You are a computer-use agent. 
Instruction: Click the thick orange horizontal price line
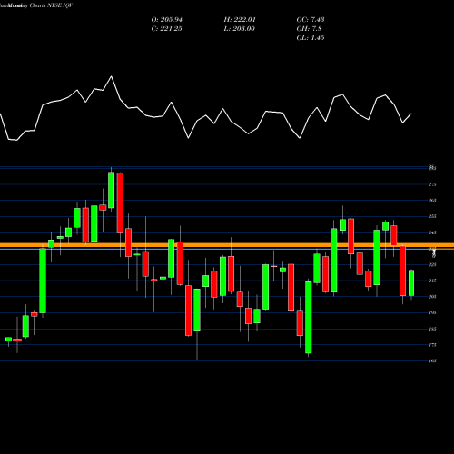[227, 245]
